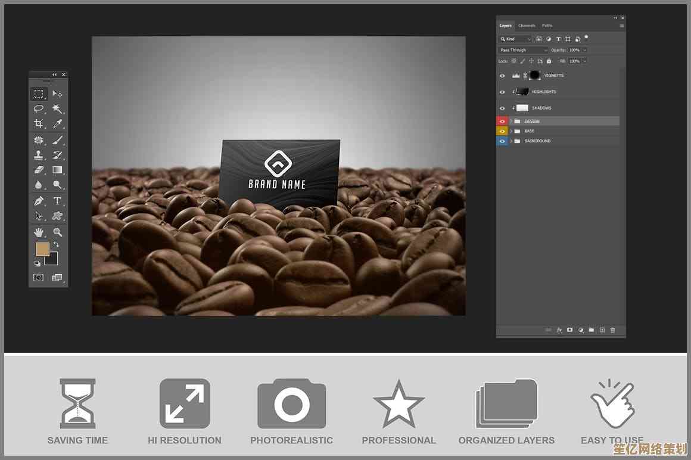The width and height of the screenshot is (691, 460).
Task: Select the Hand tool
Action: [39, 232]
